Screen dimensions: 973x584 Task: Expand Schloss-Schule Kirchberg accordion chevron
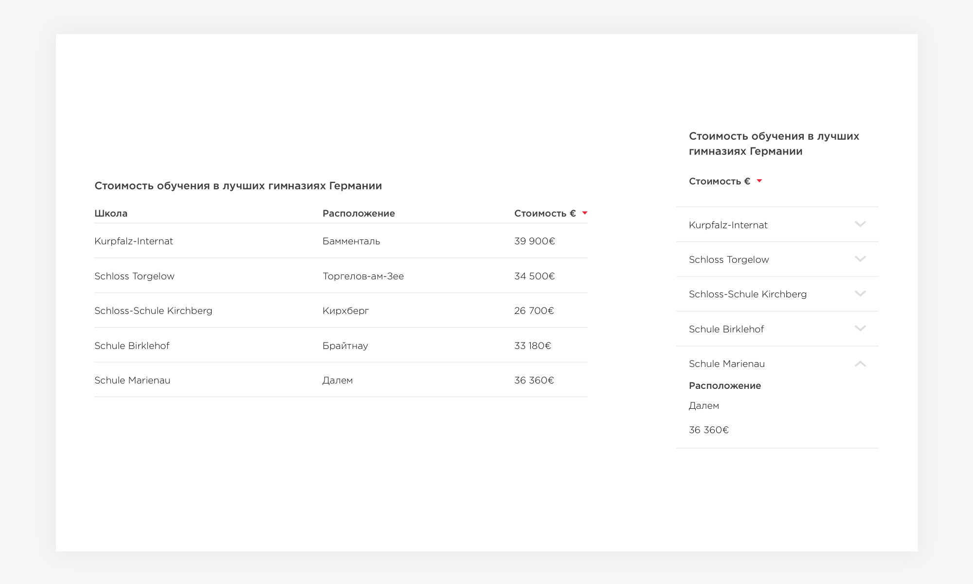(860, 293)
